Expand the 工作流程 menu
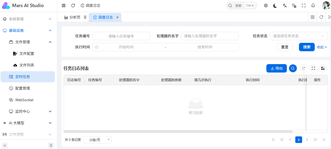331x149 pixels. click(x=28, y=134)
